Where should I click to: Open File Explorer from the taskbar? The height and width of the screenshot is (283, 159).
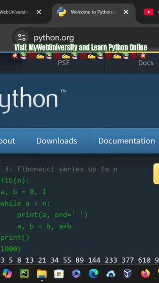pyautogui.click(x=42, y=274)
